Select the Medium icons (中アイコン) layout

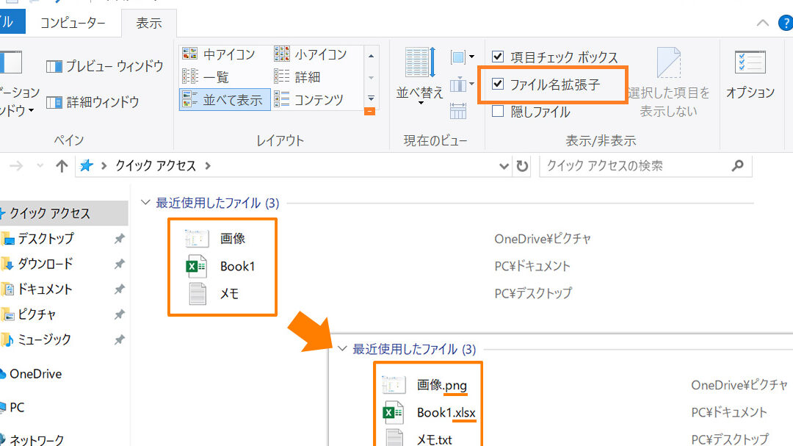228,54
